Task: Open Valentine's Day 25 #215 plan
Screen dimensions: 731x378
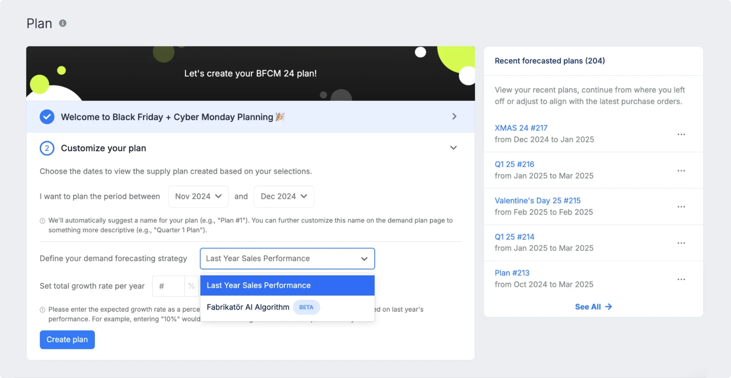Action: (x=537, y=200)
